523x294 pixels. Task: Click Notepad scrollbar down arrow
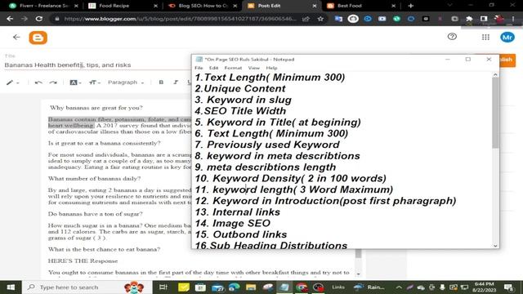495,246
